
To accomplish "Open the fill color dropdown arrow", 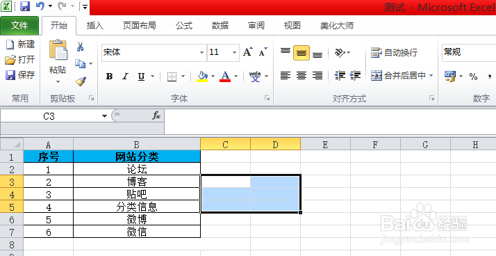I will tap(213, 77).
